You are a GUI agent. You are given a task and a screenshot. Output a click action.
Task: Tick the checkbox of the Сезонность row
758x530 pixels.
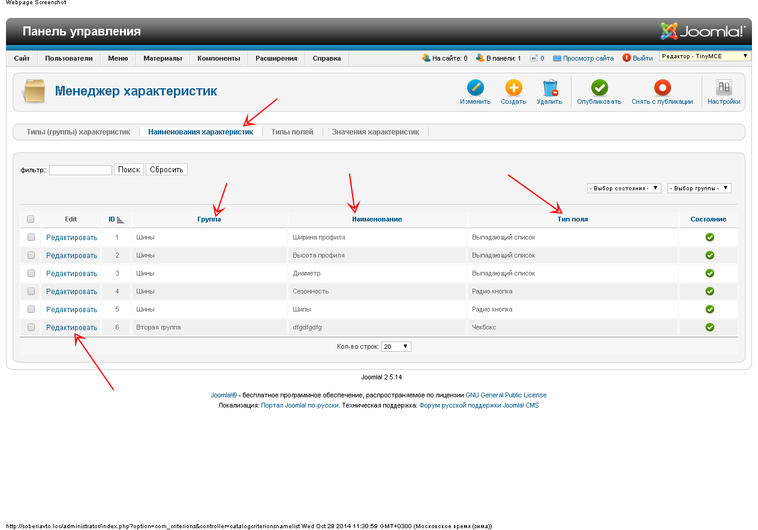pyautogui.click(x=31, y=291)
